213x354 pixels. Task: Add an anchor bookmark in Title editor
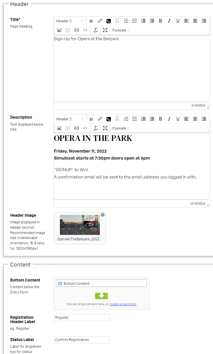click(117, 21)
